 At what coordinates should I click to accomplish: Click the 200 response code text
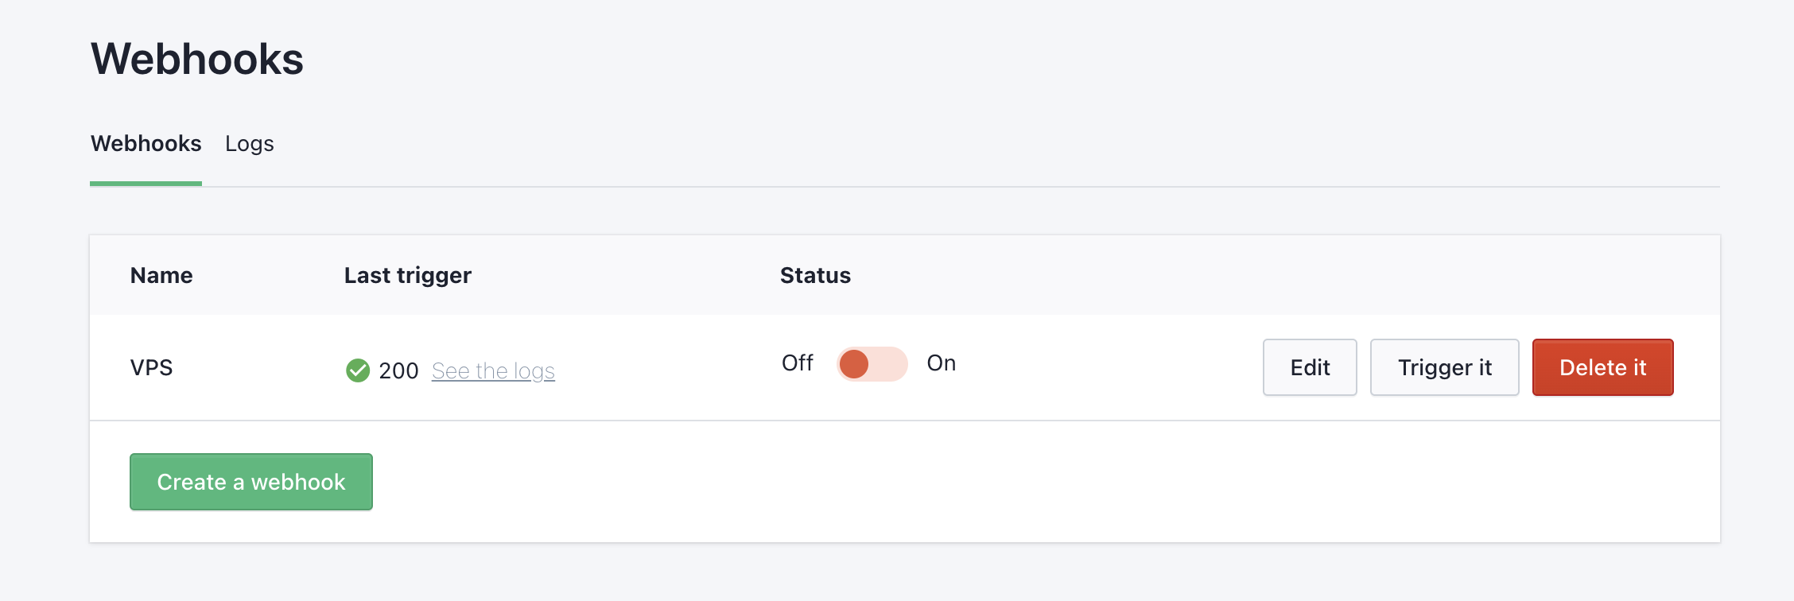(398, 371)
